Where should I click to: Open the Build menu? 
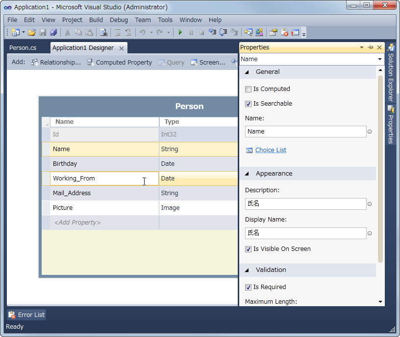(x=96, y=20)
